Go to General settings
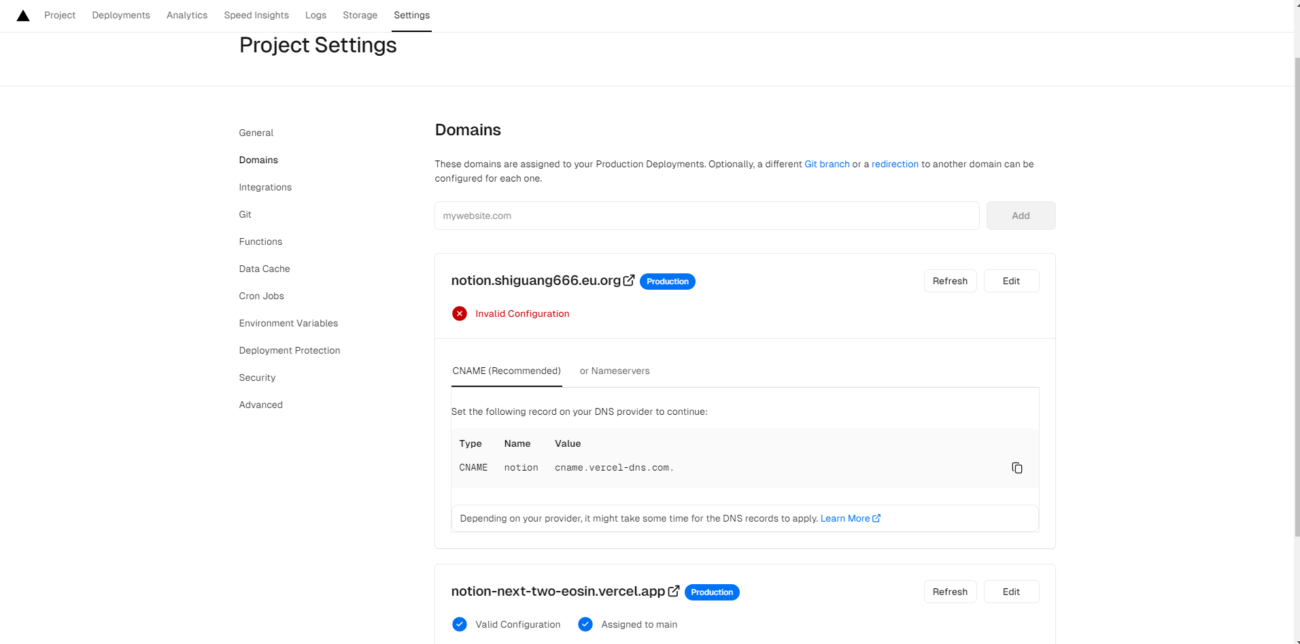Viewport: 1300px width, 644px height. 256,133
